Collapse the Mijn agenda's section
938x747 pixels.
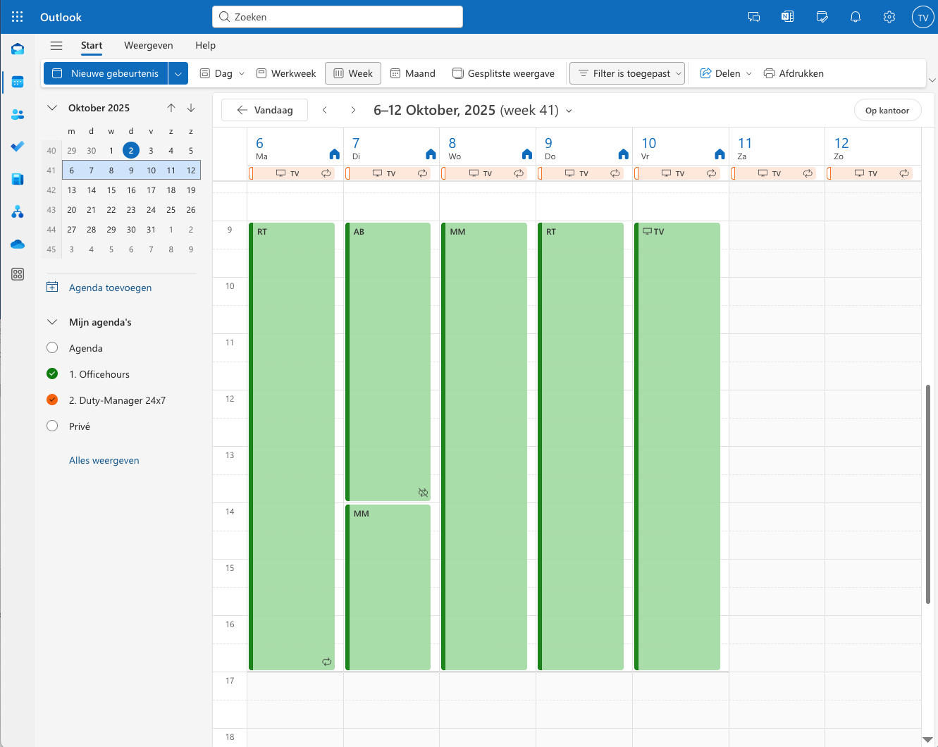pyautogui.click(x=51, y=321)
